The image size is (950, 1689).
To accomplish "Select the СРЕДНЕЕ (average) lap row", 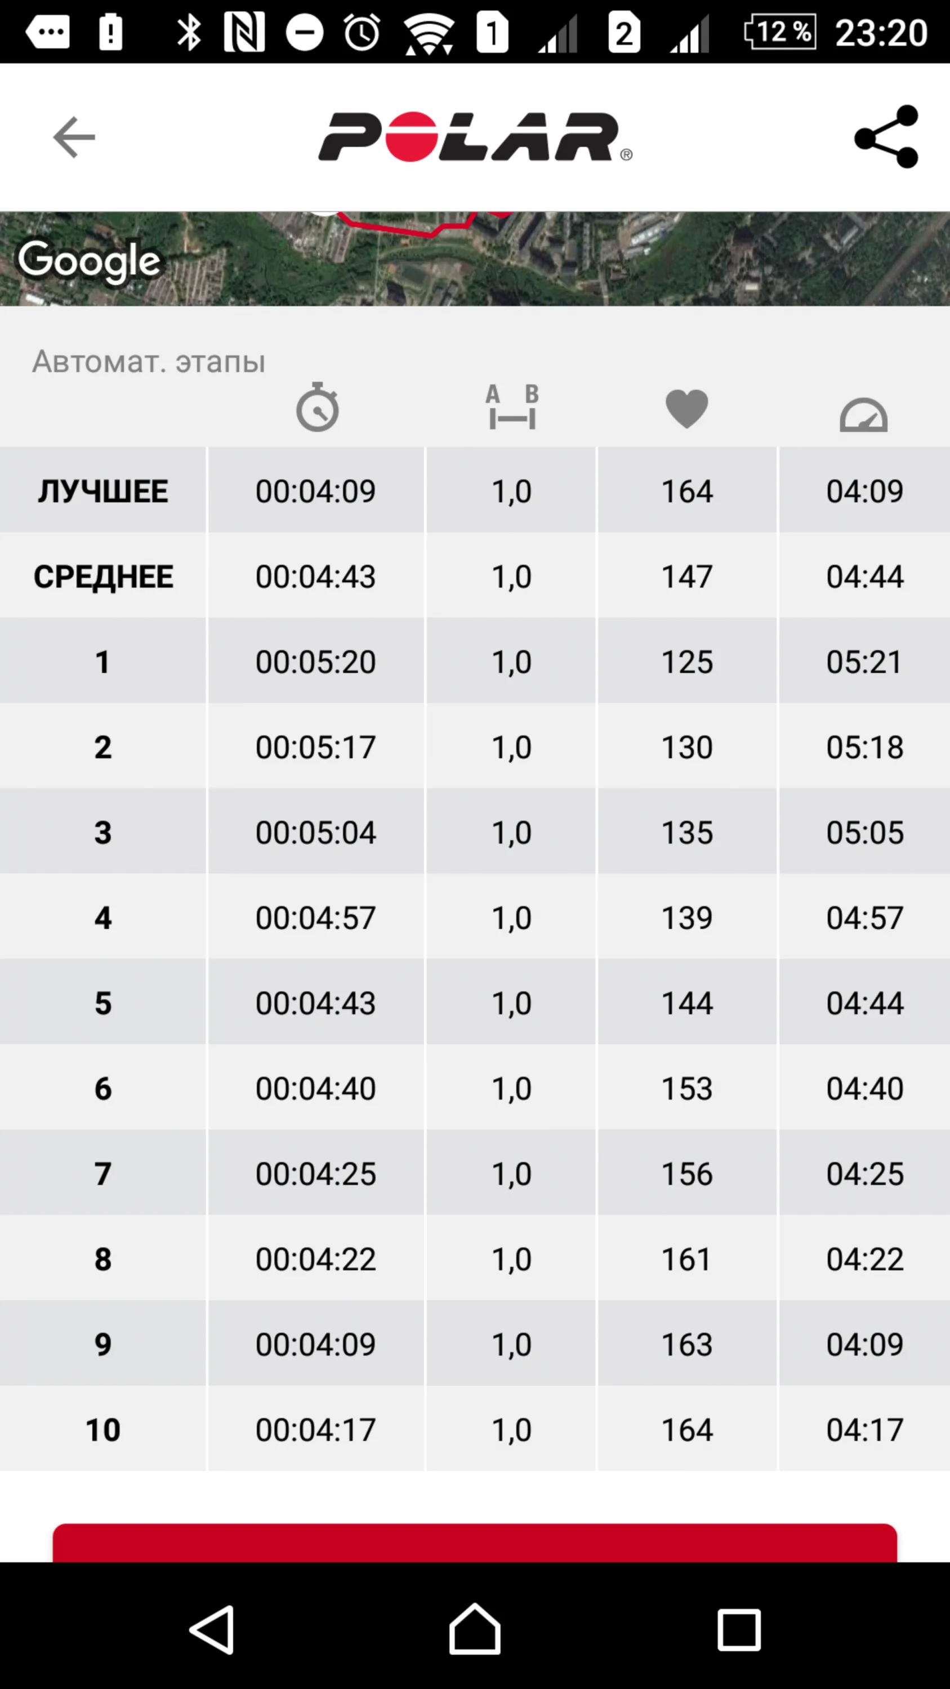I will tap(103, 577).
